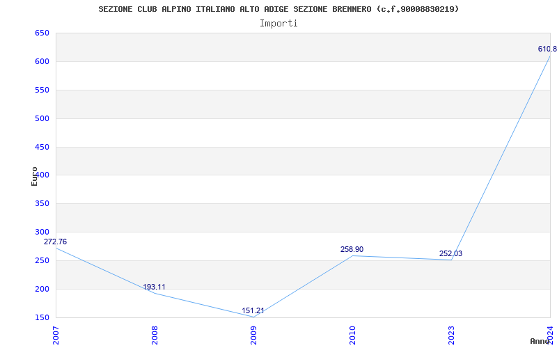Click the 252.03 data label
The width and height of the screenshot is (557, 348).
450,253
